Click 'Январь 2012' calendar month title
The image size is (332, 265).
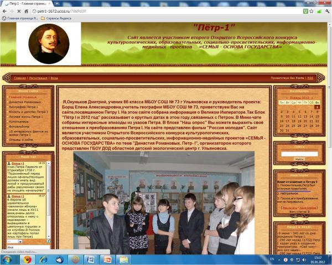pyautogui.click(x=299, y=98)
